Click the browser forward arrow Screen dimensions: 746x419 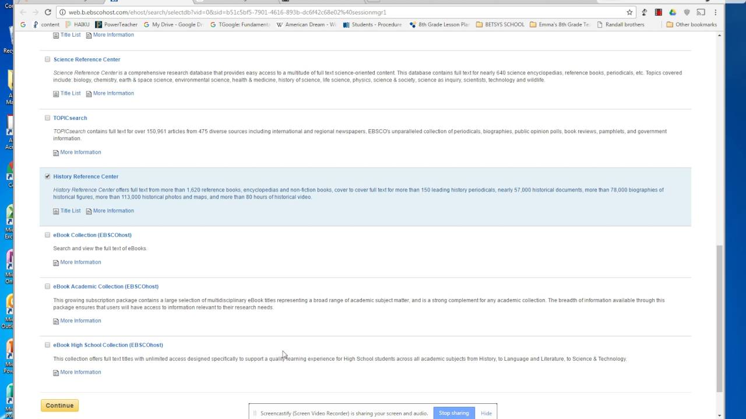[36, 12]
